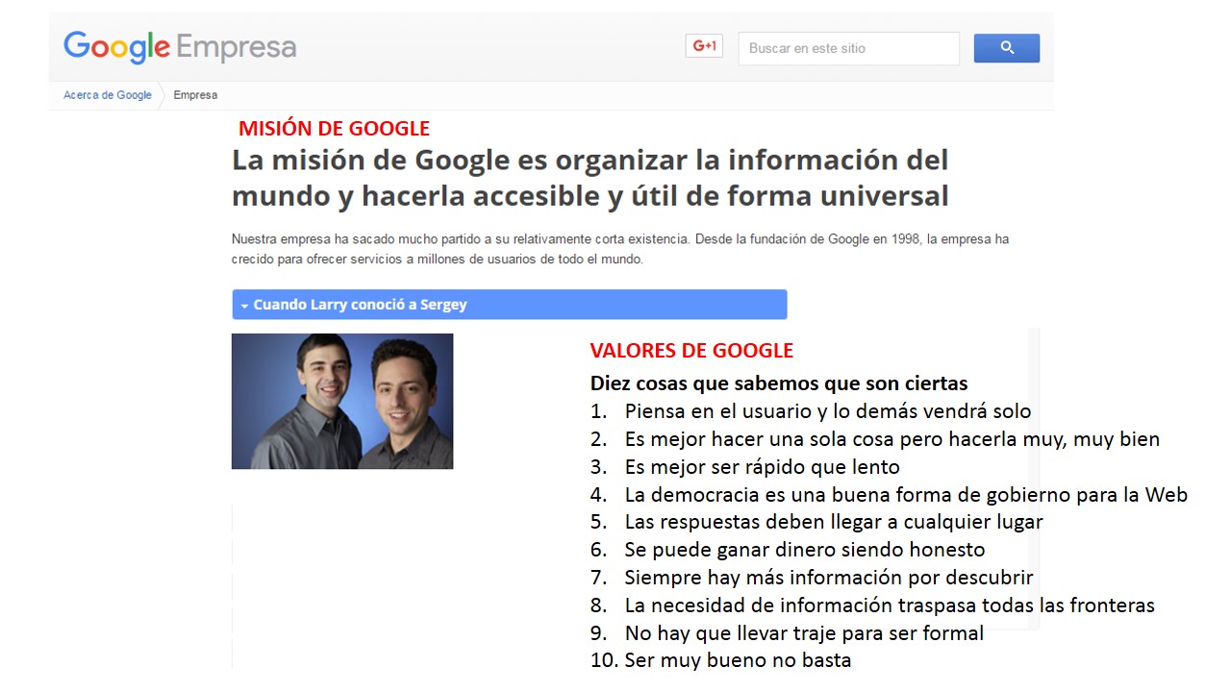
Task: Focus the 'Buscar en este sitio' search field
Action: pyautogui.click(x=848, y=48)
